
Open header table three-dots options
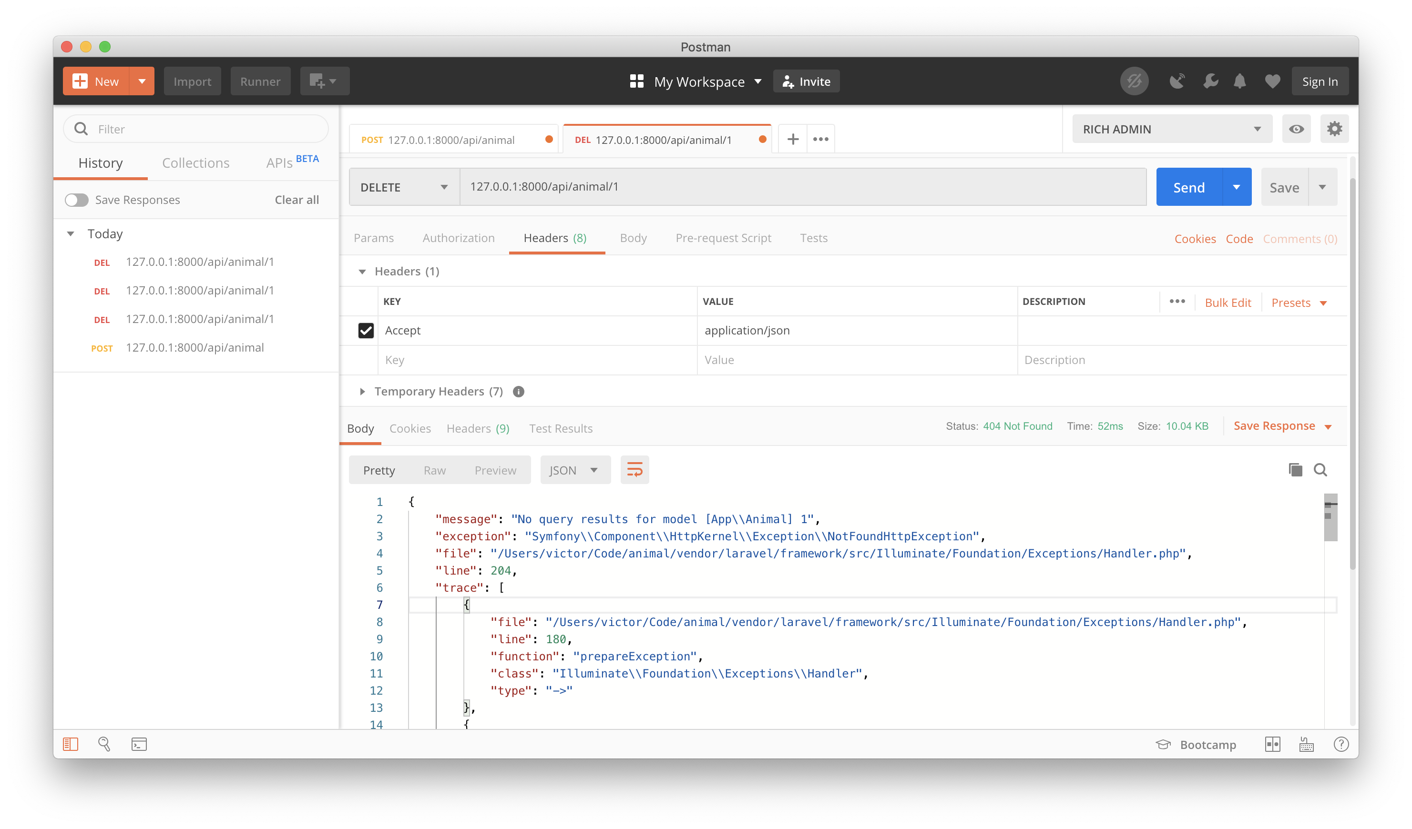pos(1177,302)
